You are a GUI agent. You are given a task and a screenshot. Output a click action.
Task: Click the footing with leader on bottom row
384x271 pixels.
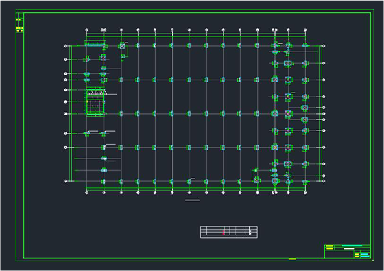189,181
